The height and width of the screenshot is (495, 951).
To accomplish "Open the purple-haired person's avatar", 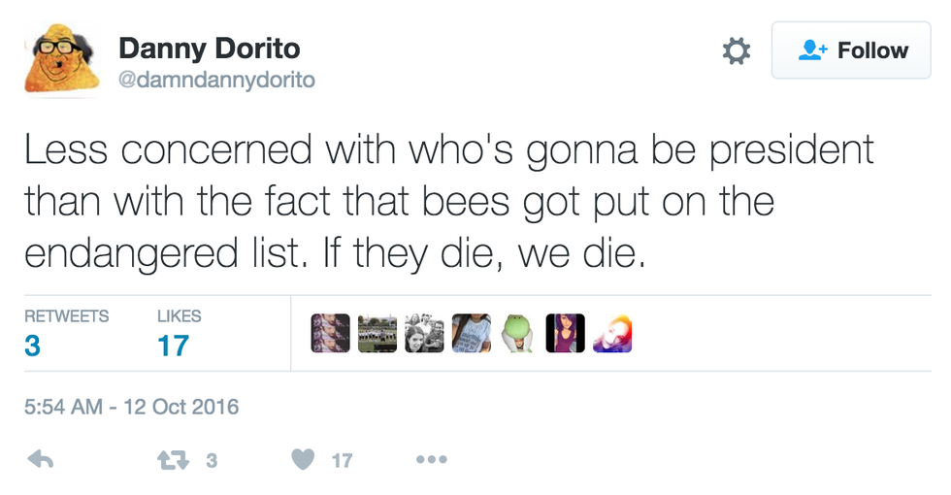I will click(x=566, y=333).
